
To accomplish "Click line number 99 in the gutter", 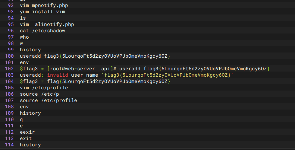I will [11, 50].
